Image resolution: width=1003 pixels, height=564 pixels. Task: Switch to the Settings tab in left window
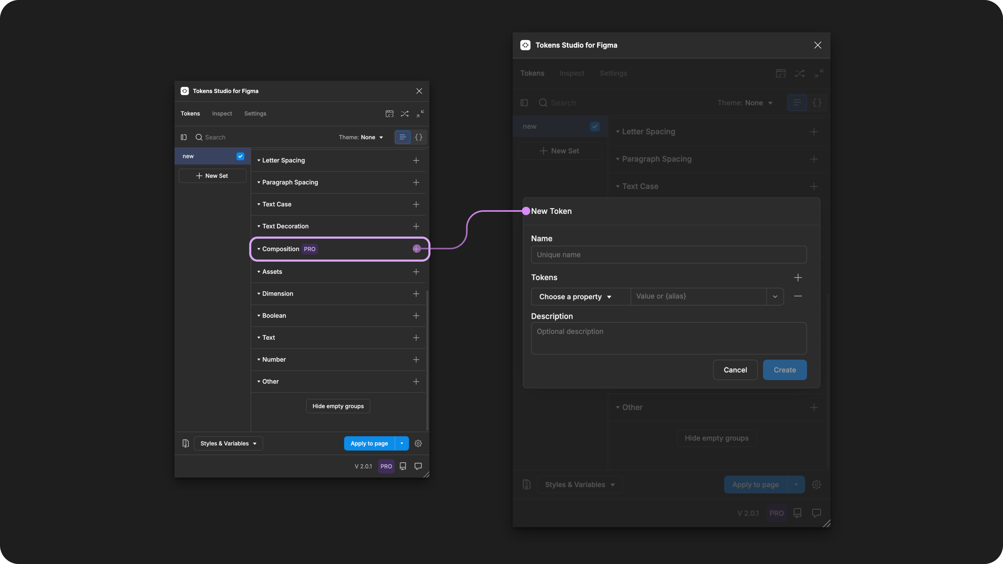click(x=255, y=114)
